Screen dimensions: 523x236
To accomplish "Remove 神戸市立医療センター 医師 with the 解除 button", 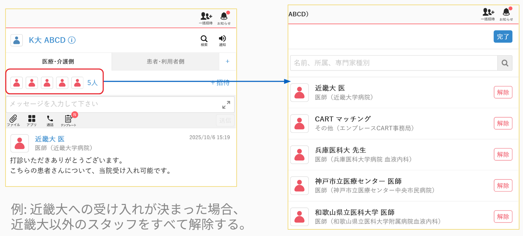I will click(503, 185).
